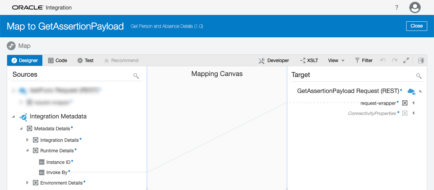The image size is (434, 190).
Task: Click the redo arrow in the toolbar
Action: click(394, 60)
